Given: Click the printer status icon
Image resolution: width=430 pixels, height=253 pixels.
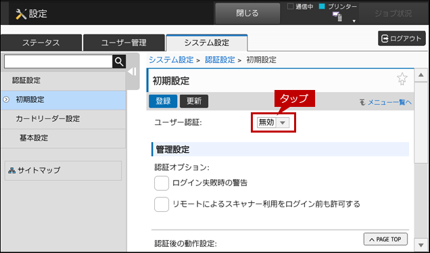Looking at the screenshot, I should click(x=337, y=16).
